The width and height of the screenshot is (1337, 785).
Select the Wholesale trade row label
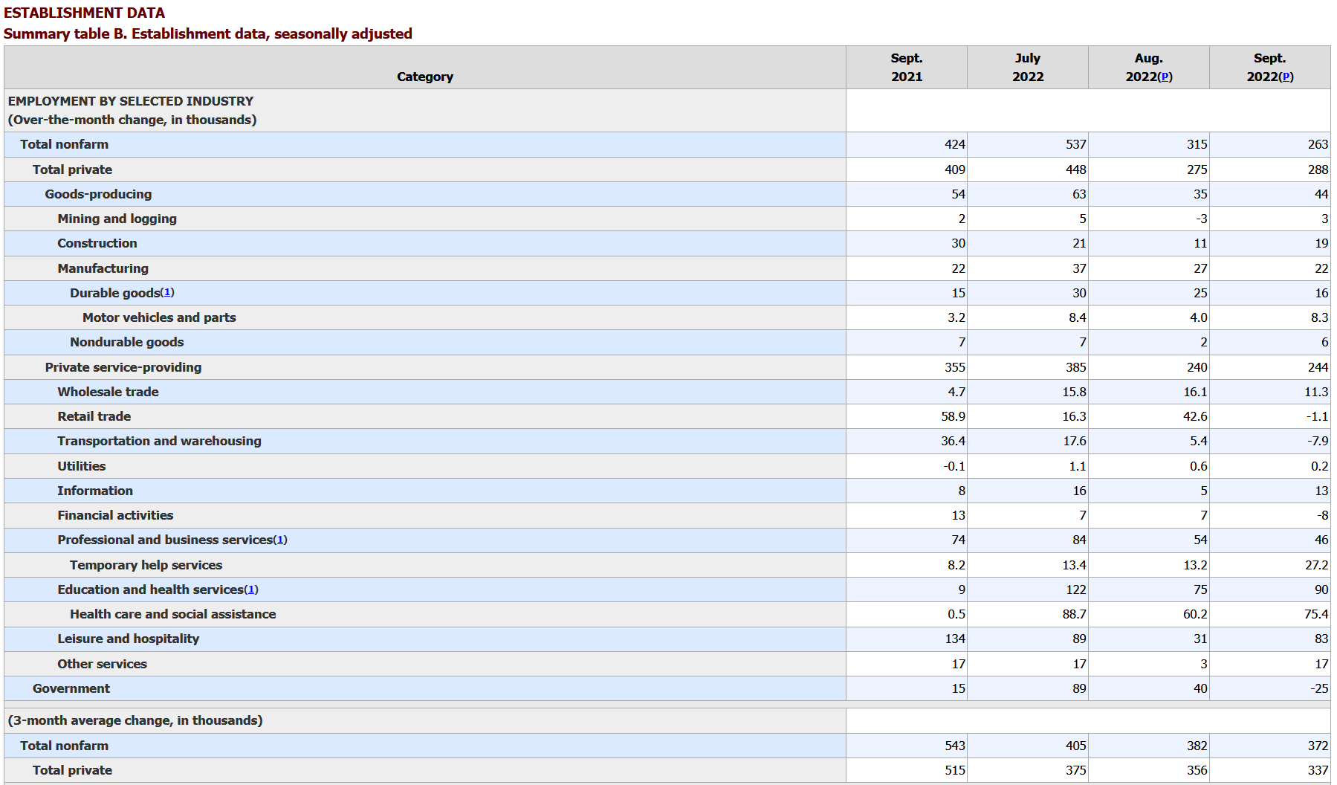(x=108, y=392)
